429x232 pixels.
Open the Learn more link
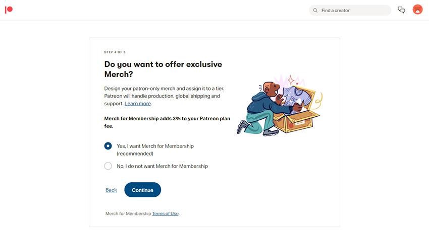pyautogui.click(x=138, y=104)
